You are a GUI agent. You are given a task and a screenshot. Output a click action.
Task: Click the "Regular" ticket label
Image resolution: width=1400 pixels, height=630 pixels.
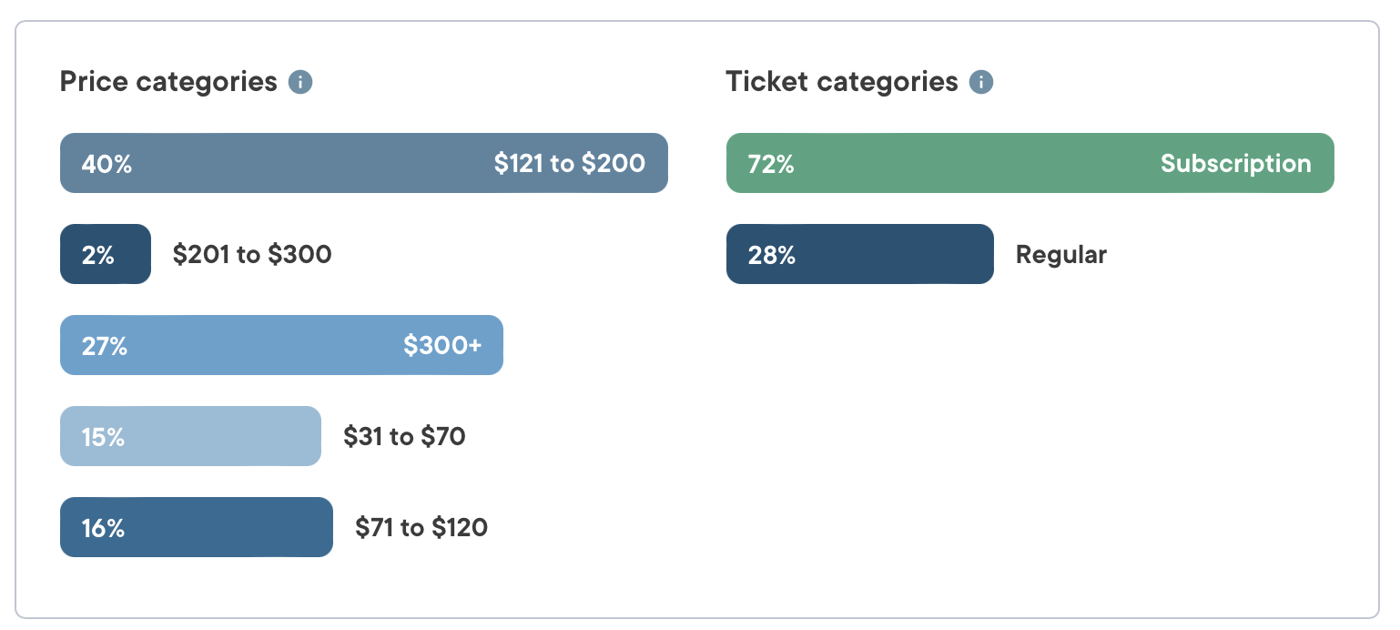coord(1060,255)
